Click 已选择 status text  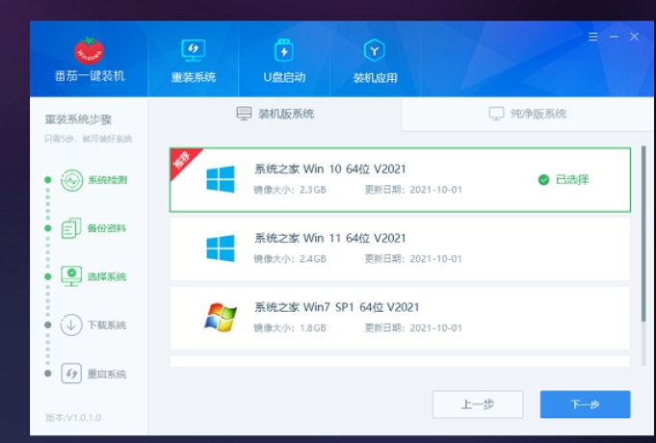pos(572,180)
